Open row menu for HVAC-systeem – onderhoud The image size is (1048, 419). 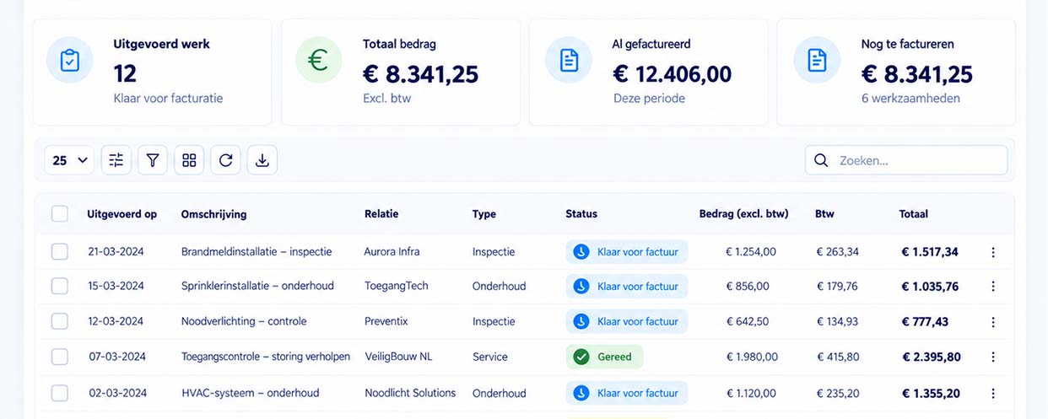click(993, 394)
